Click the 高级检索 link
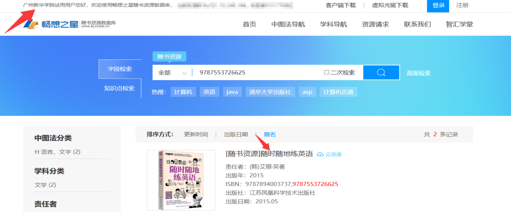511x212 pixels. (x=418, y=73)
